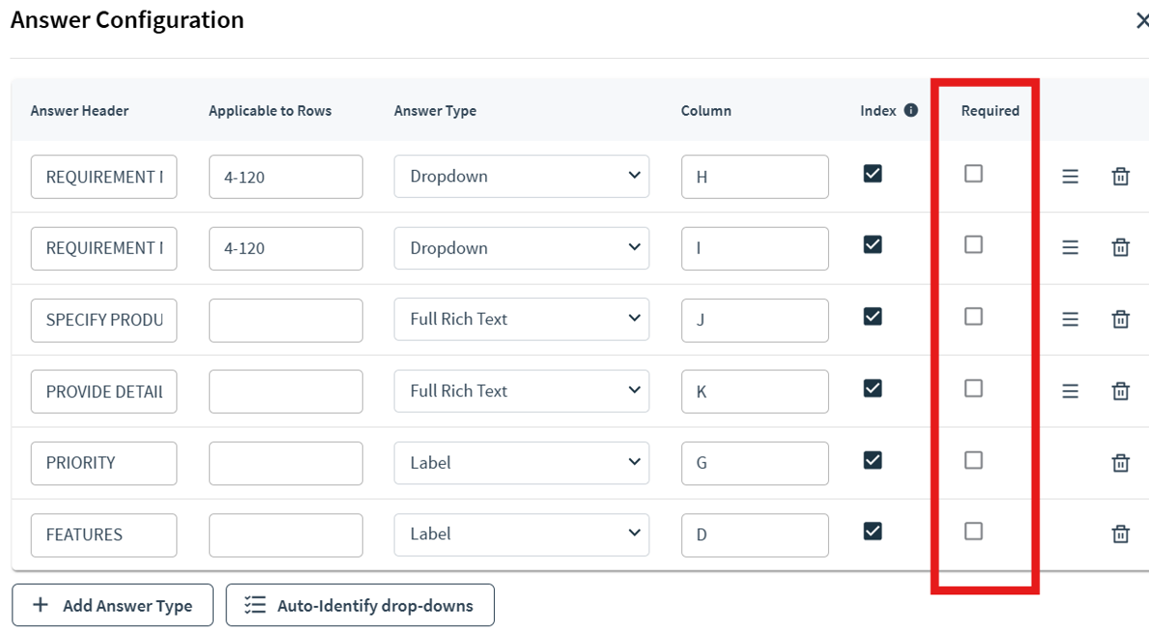
Task: Close the Answer Configuration dialog
Action: pyautogui.click(x=1141, y=20)
